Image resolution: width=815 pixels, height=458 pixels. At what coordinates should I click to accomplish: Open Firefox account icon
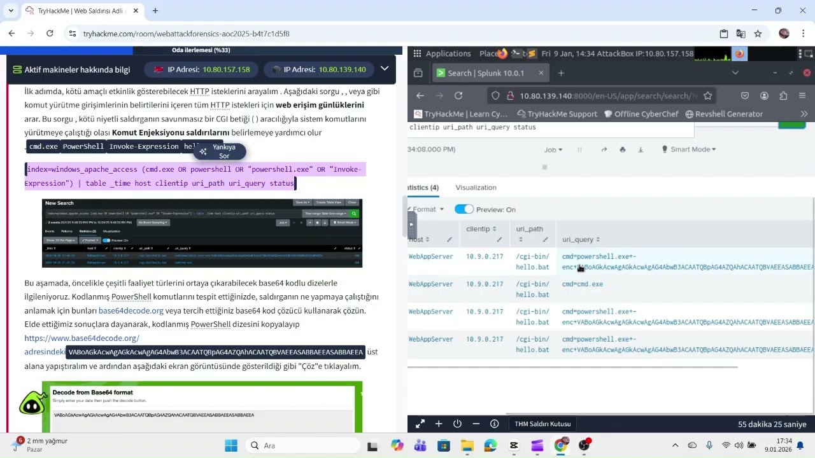(x=764, y=95)
